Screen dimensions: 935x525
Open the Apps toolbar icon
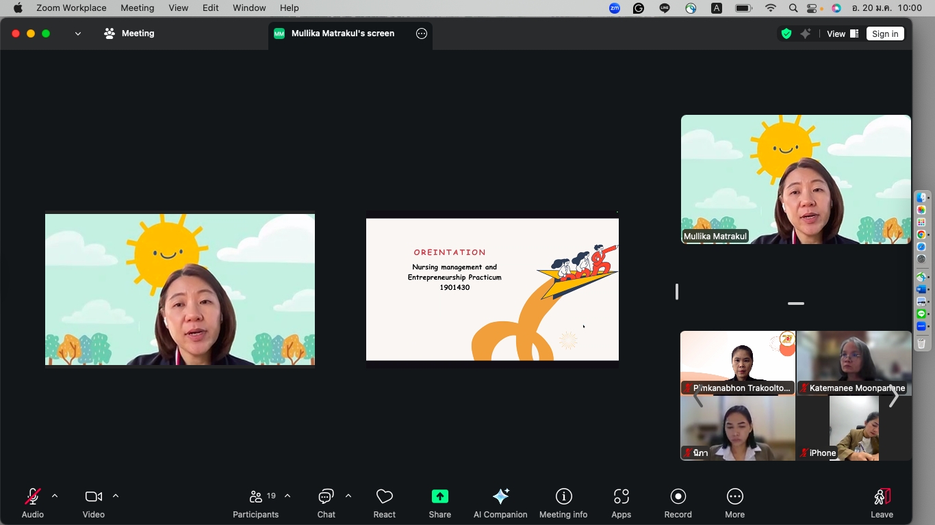coord(621,503)
